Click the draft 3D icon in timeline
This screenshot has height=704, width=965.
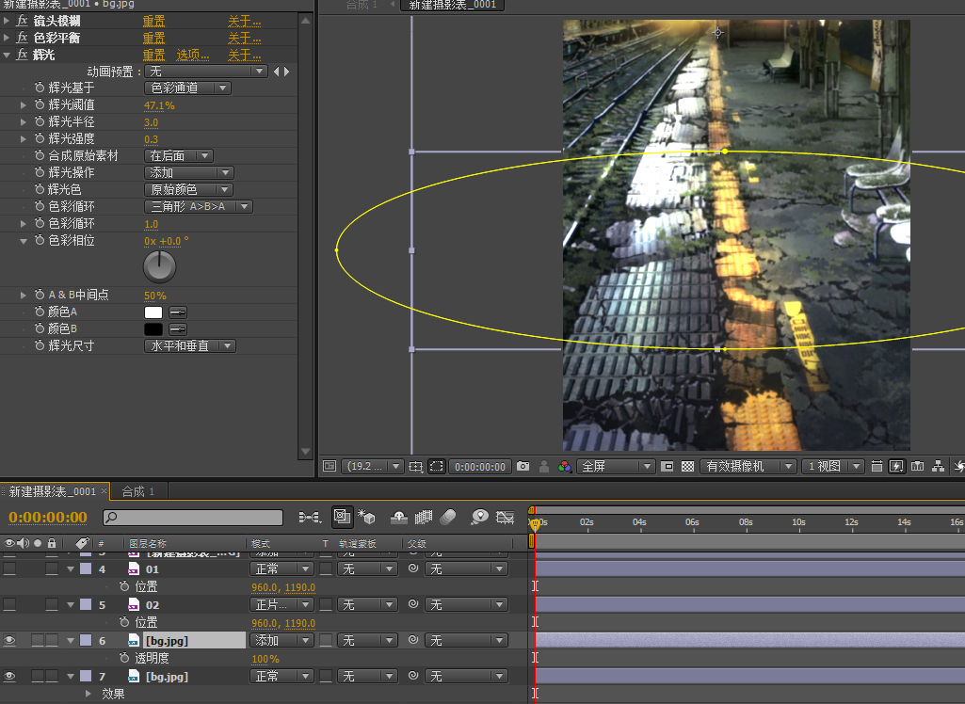pyautogui.click(x=366, y=517)
